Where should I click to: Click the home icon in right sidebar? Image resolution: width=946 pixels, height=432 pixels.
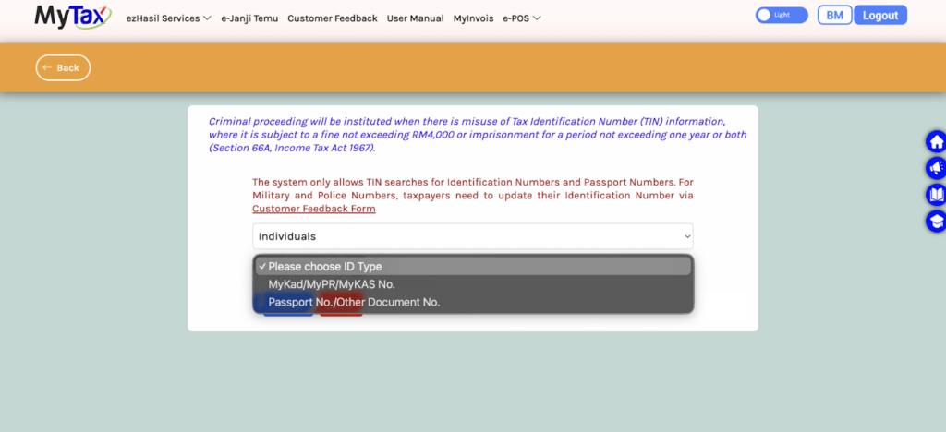(x=935, y=142)
